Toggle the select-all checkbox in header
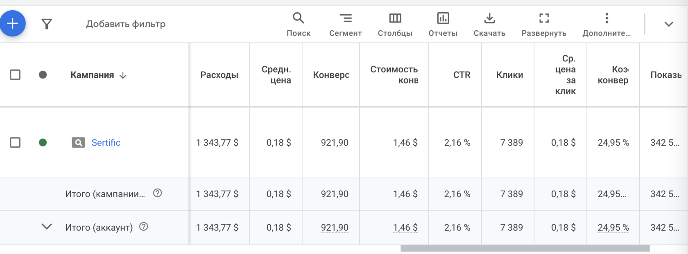This screenshot has height=254, width=688. 15,75
